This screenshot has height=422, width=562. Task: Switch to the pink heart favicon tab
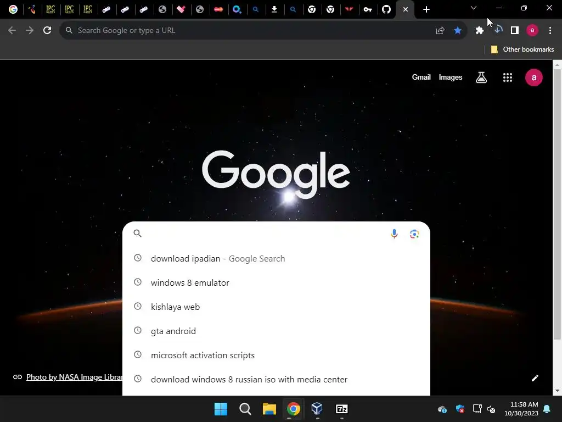click(181, 9)
